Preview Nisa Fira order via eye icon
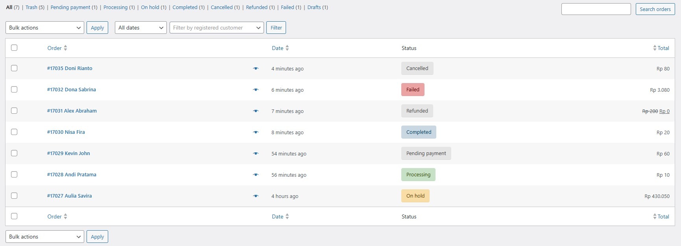 [x=256, y=132]
